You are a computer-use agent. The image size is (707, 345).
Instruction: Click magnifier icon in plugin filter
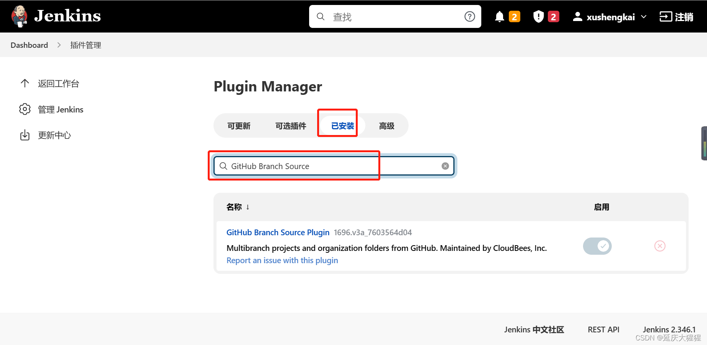[x=223, y=166]
